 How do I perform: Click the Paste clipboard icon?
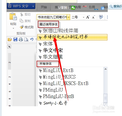(x=13, y=16)
